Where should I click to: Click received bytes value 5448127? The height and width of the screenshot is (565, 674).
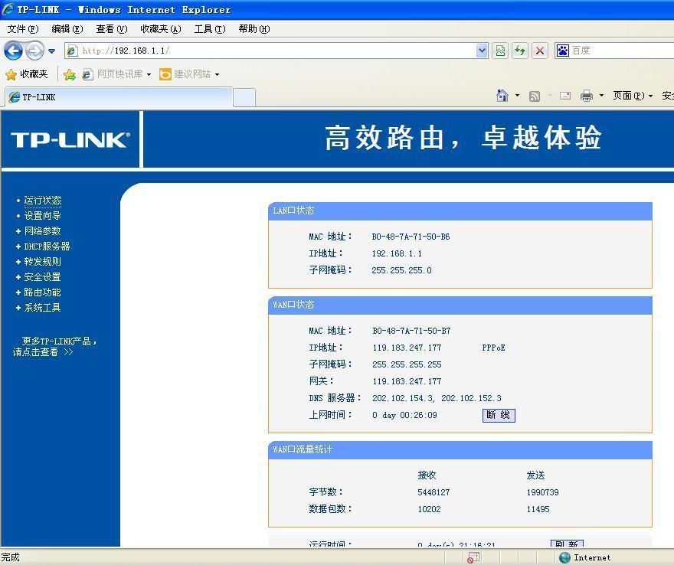coord(434,492)
